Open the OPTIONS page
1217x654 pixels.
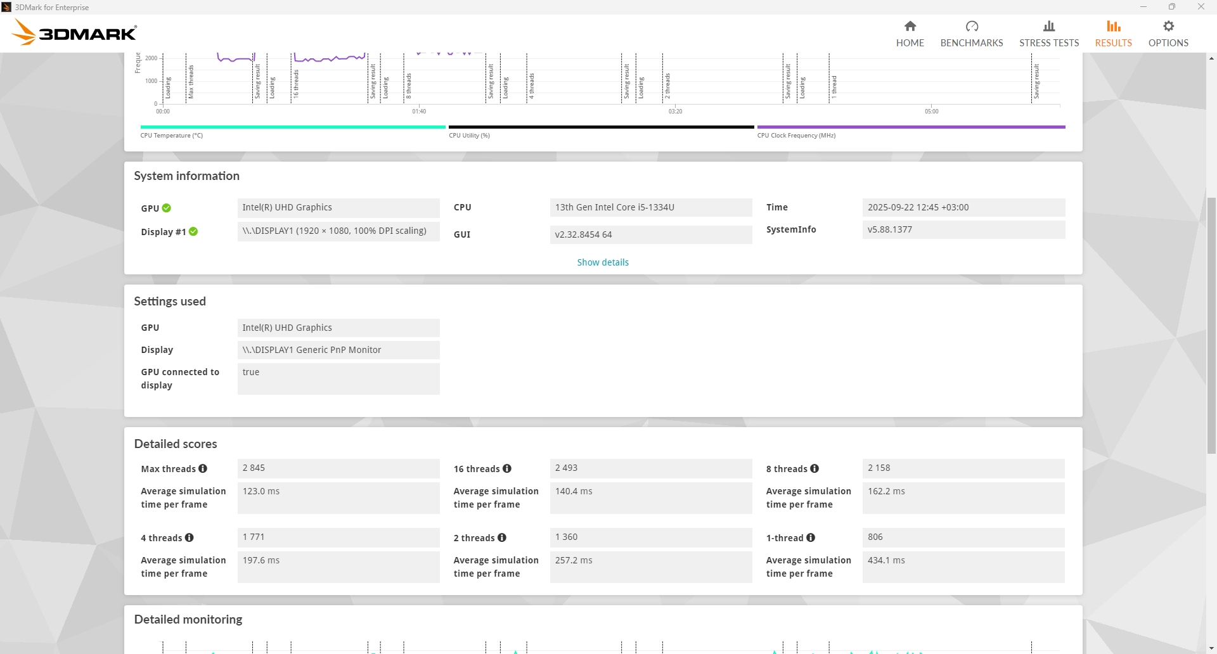coord(1168,34)
